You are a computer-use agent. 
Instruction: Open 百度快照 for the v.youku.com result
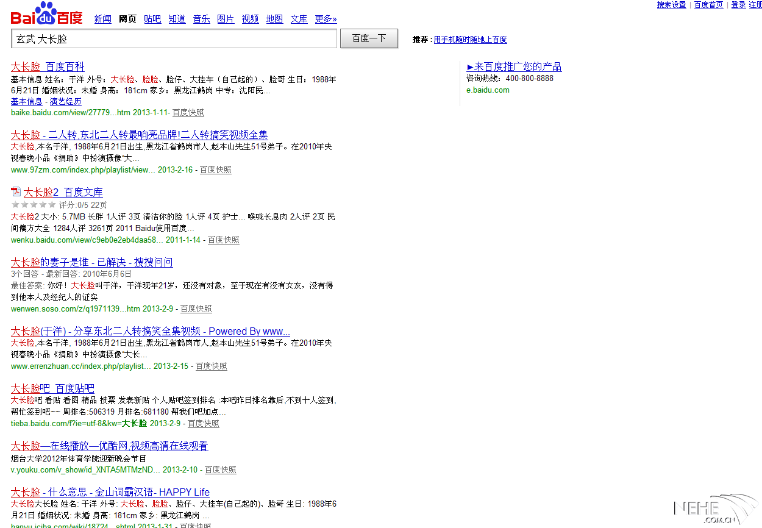pyautogui.click(x=221, y=470)
